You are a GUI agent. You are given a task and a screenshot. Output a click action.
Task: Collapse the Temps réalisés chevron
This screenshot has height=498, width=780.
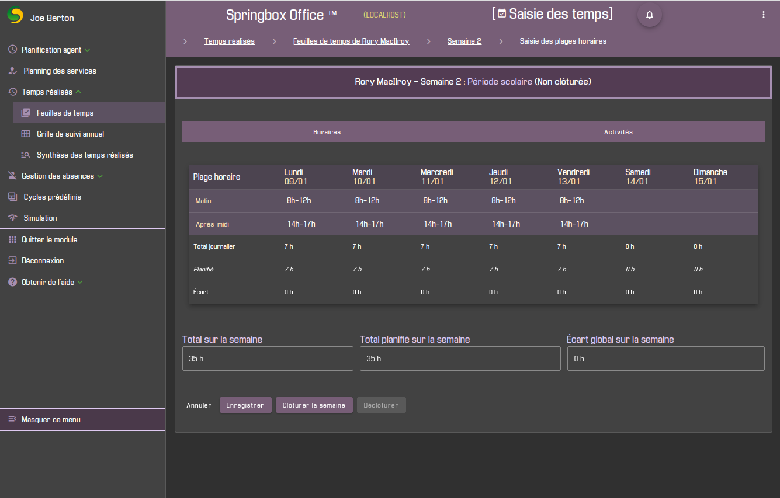[x=78, y=92]
